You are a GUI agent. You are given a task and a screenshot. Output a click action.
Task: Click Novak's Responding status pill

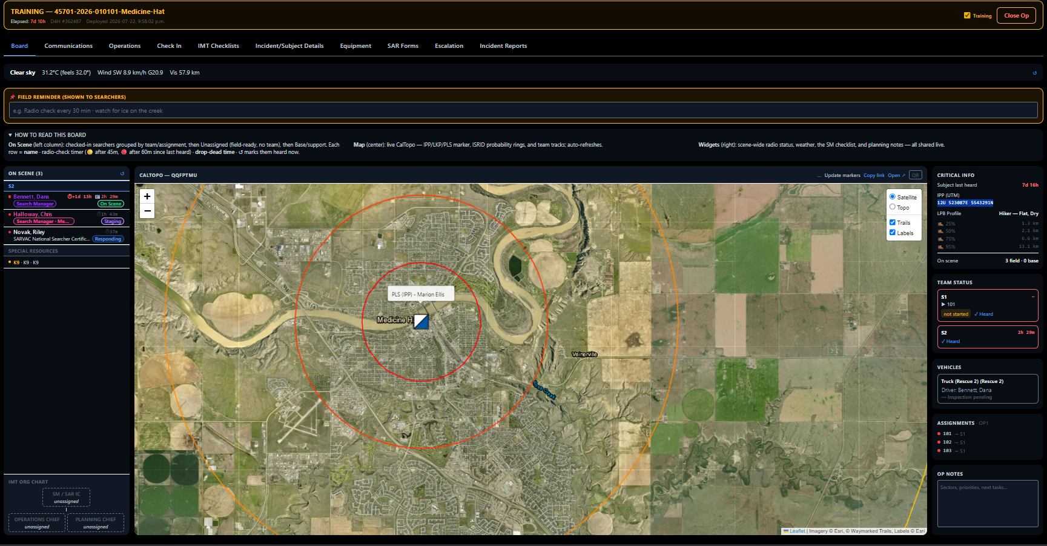pos(108,239)
